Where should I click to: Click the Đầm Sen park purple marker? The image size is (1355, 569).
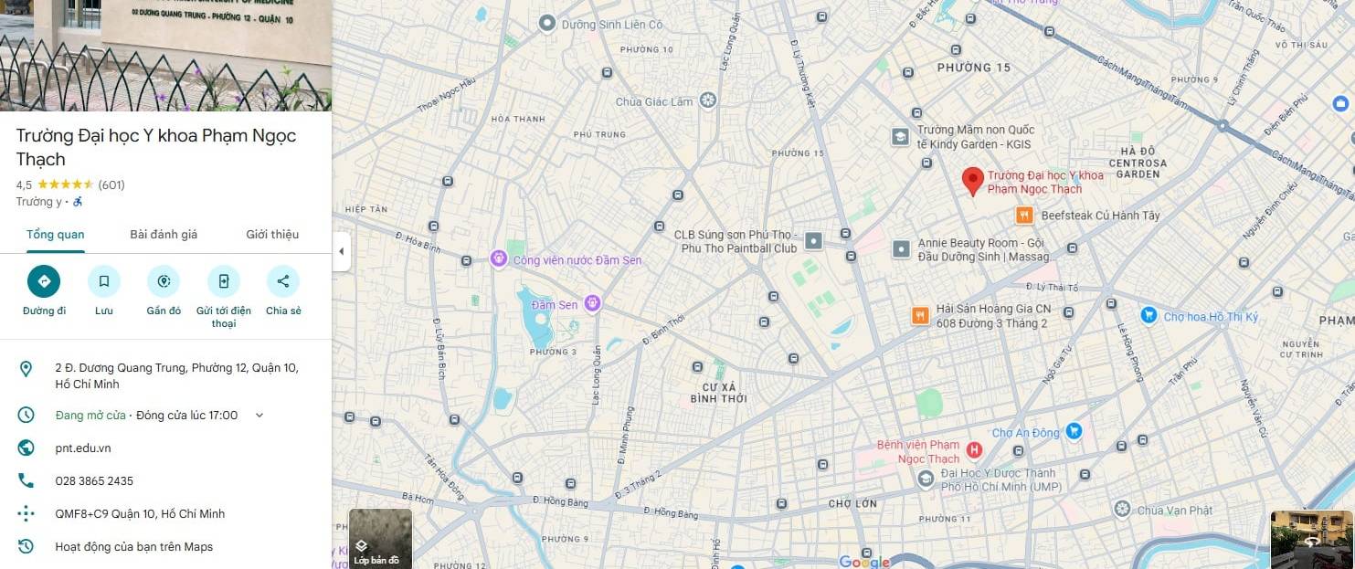click(x=592, y=303)
